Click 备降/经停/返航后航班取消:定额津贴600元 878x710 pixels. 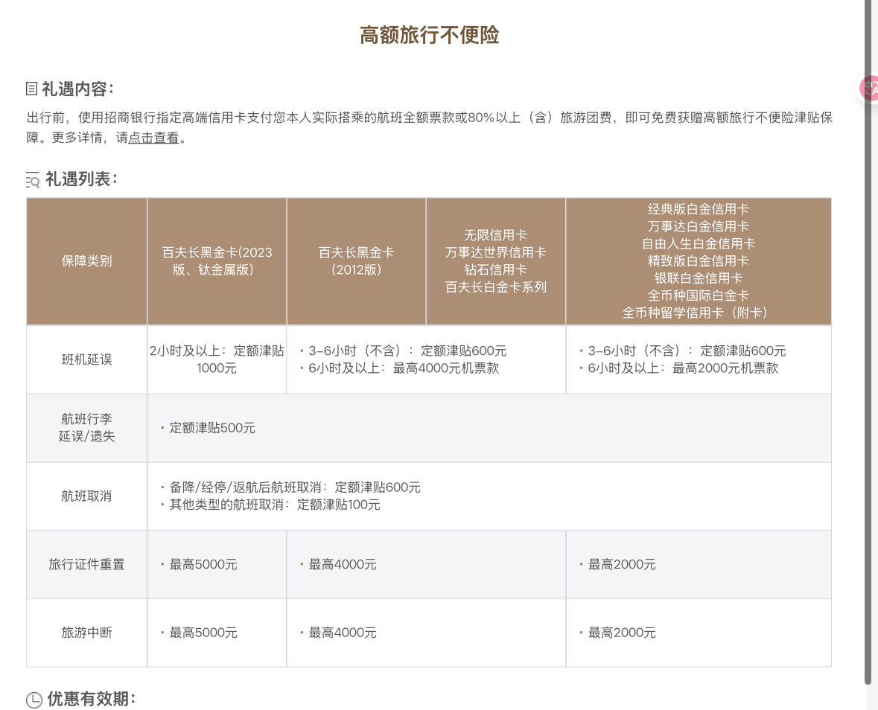[295, 487]
